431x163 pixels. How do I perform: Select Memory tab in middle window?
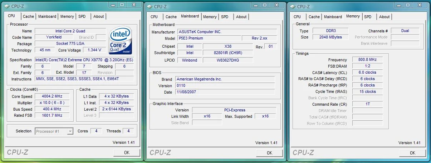click(210, 17)
